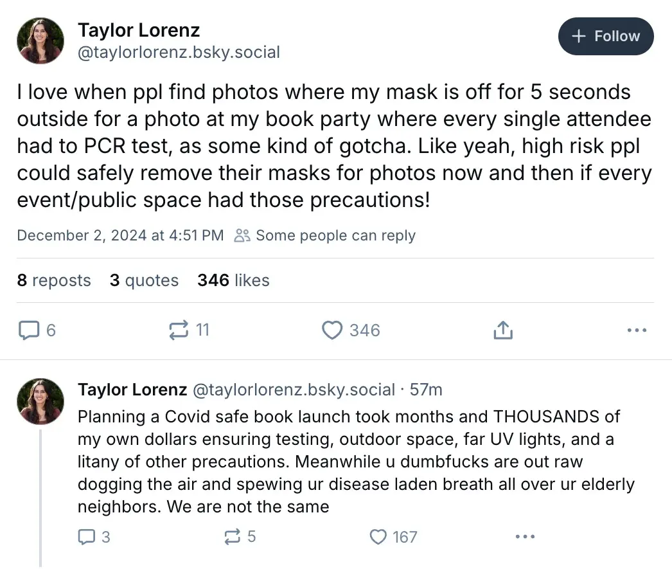Repost the main post with 11 reposts

tap(178, 330)
